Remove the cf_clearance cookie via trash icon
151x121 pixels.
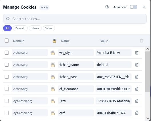[x=137, y=89]
